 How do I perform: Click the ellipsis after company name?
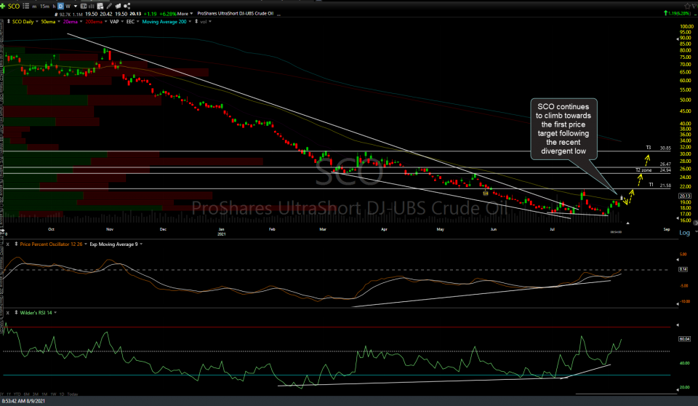tap(278, 15)
